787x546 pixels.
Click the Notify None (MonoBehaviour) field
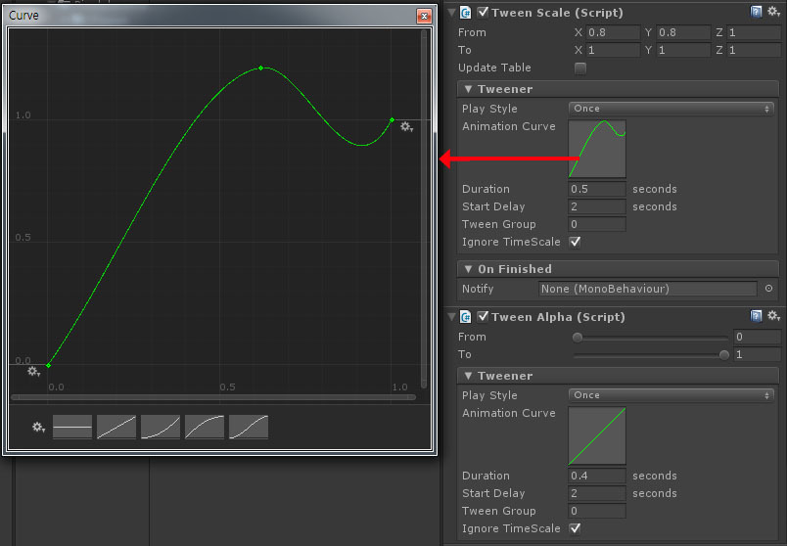tap(647, 289)
